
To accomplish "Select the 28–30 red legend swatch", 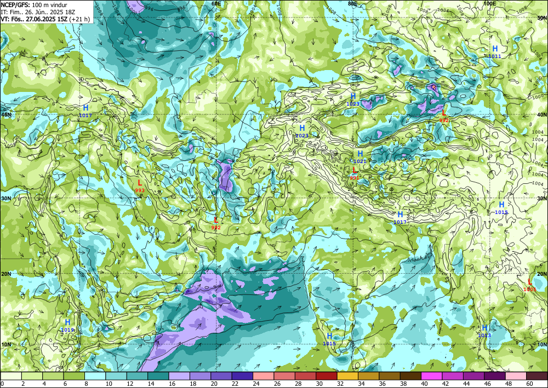I will 305,376.
